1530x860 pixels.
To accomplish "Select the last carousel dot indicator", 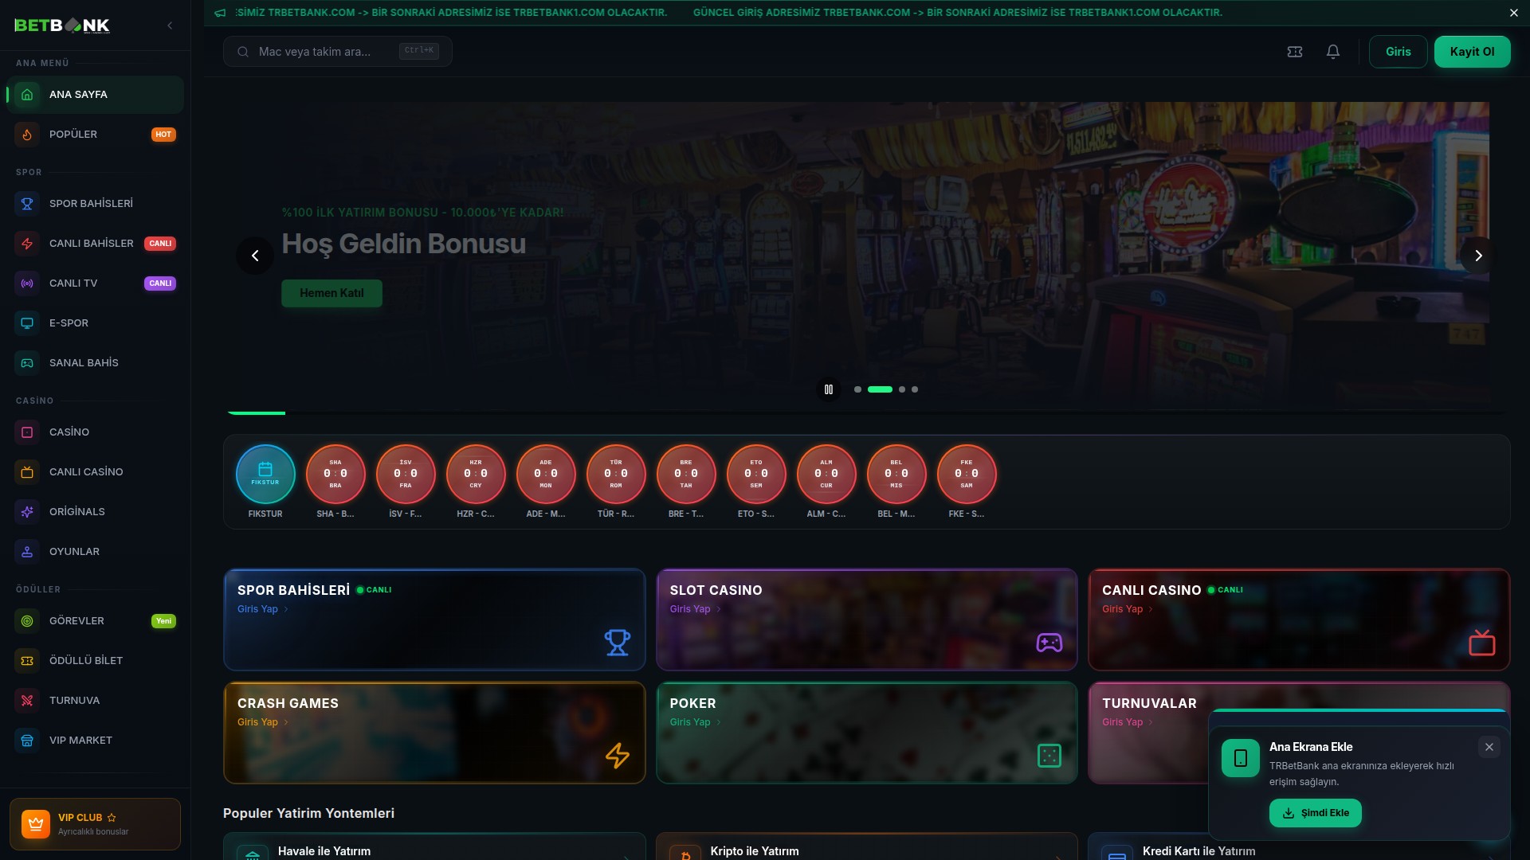I will [x=915, y=389].
